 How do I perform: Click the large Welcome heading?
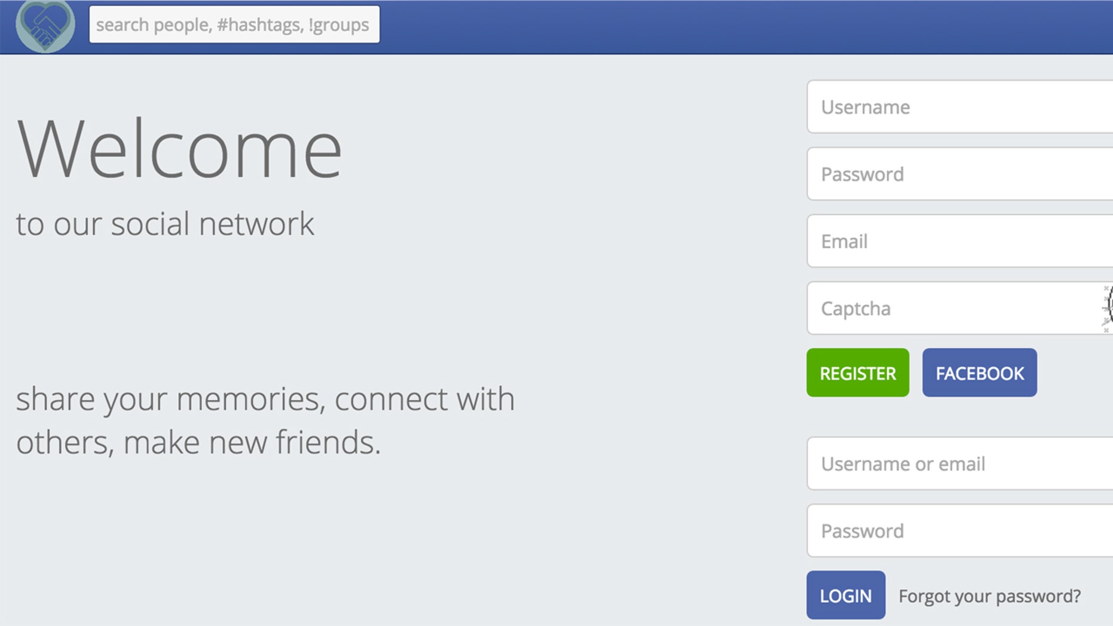click(179, 148)
